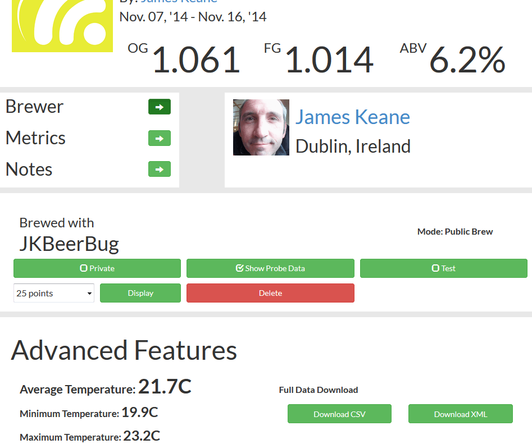Toggle the Private checkbox button
Image resolution: width=532 pixels, height=444 pixels.
pos(97,268)
